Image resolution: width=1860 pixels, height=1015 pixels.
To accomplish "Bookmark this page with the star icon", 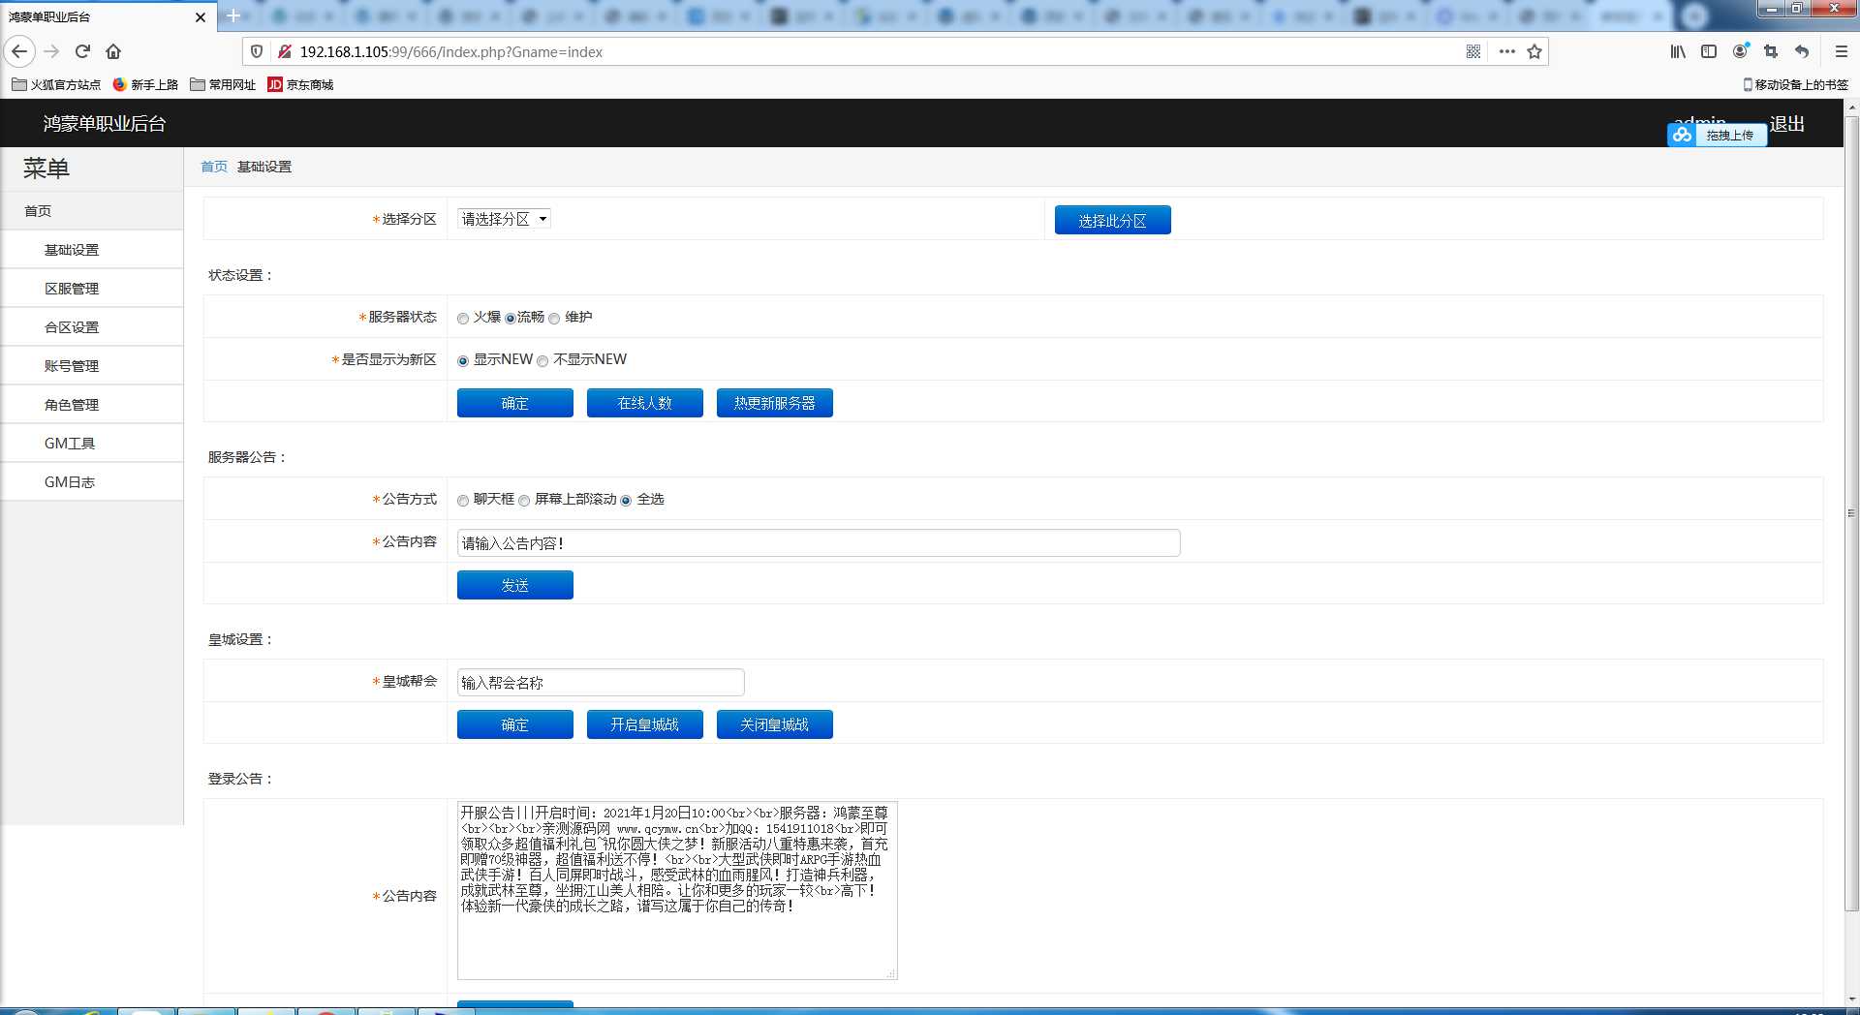I will click(x=1534, y=51).
